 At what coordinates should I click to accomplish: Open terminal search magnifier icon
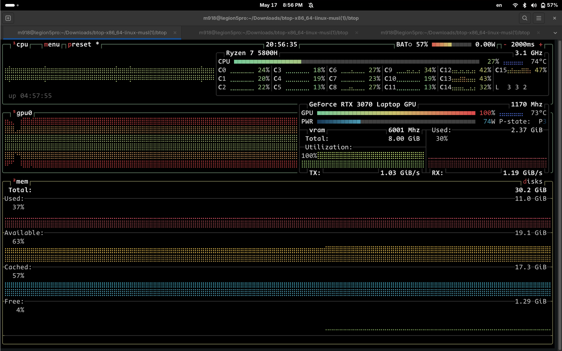525,18
